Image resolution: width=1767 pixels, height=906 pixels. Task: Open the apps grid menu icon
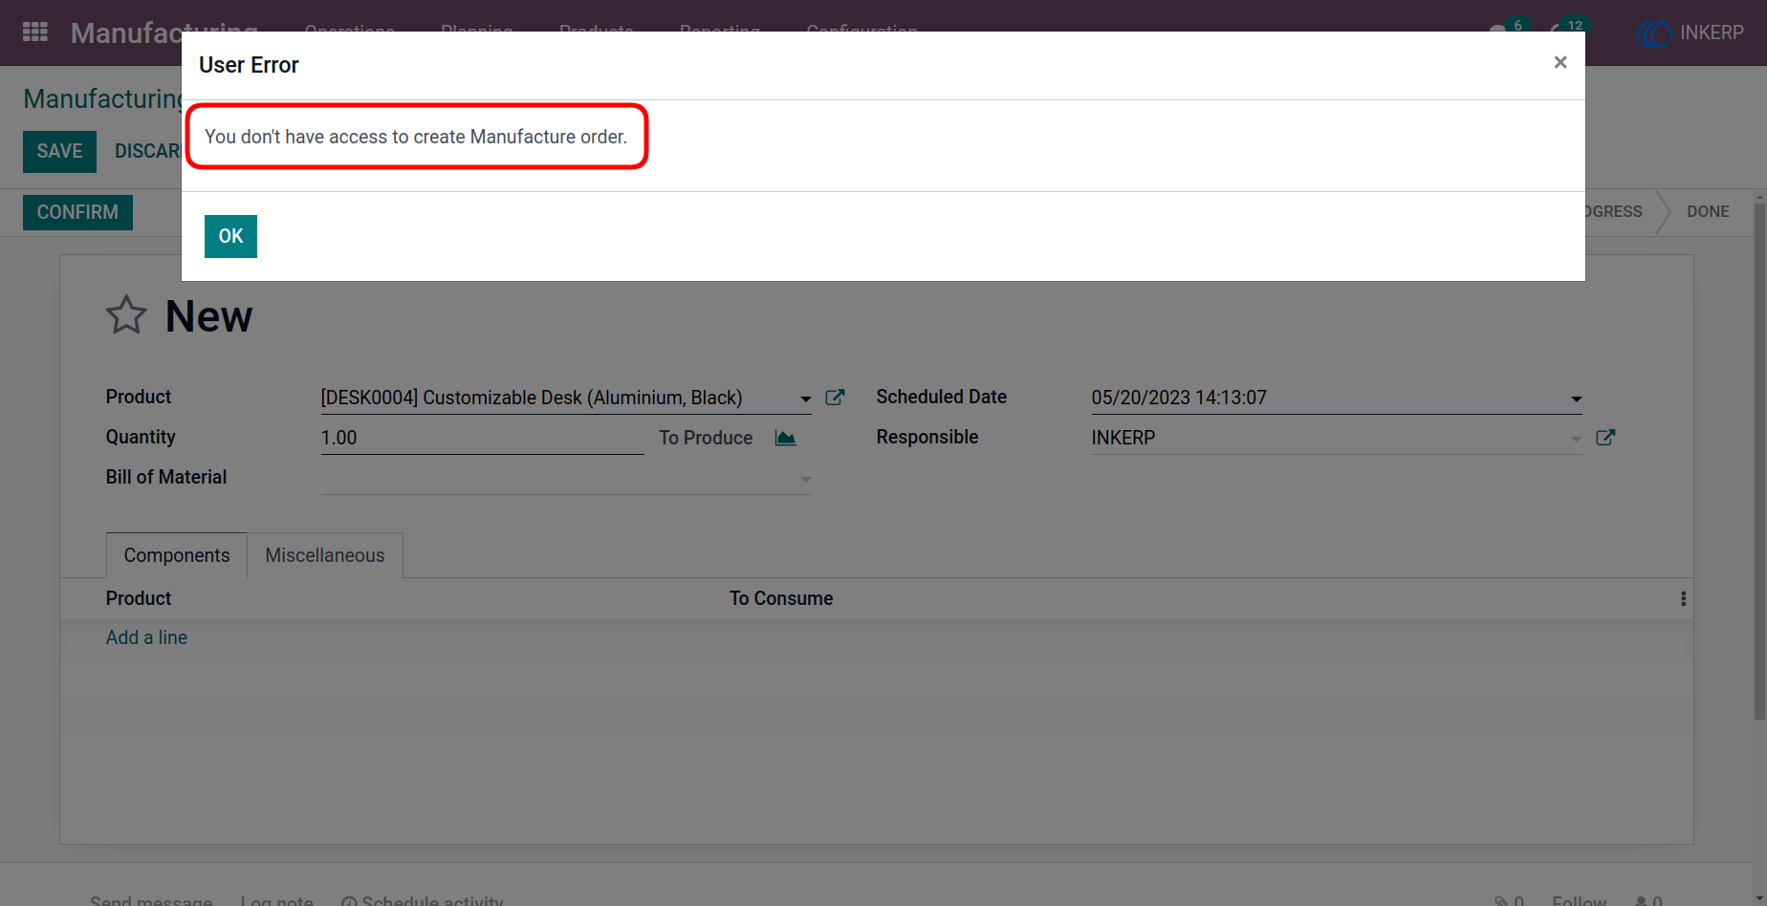[x=35, y=32]
